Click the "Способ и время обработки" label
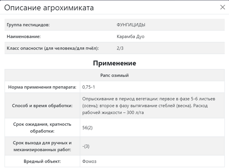The height and width of the screenshot is (168, 229). 42,105
